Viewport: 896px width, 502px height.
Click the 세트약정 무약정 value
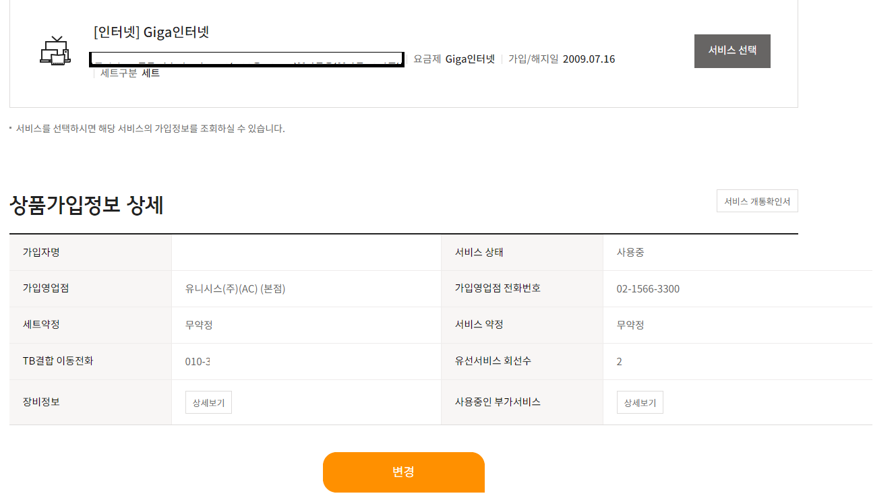tap(199, 325)
